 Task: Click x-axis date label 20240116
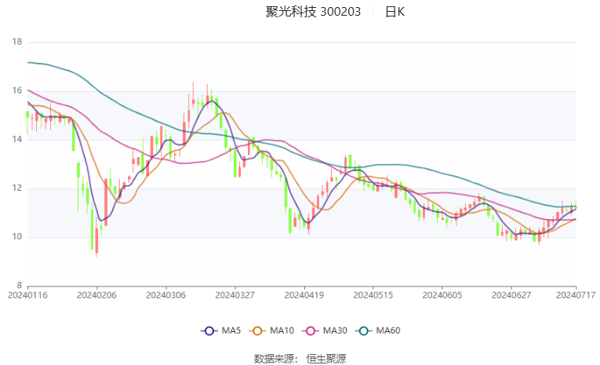click(27, 295)
